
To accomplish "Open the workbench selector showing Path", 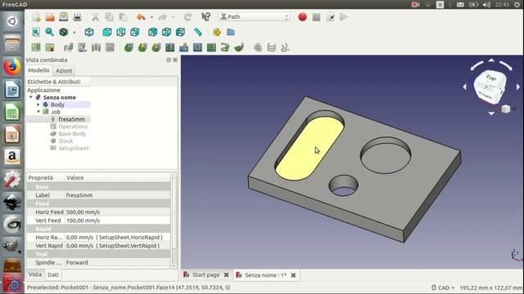I will point(255,16).
